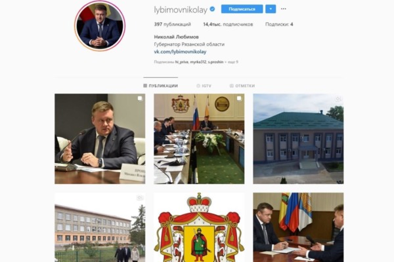
Task: Click the video icon on the school building post
Action: tap(140, 198)
